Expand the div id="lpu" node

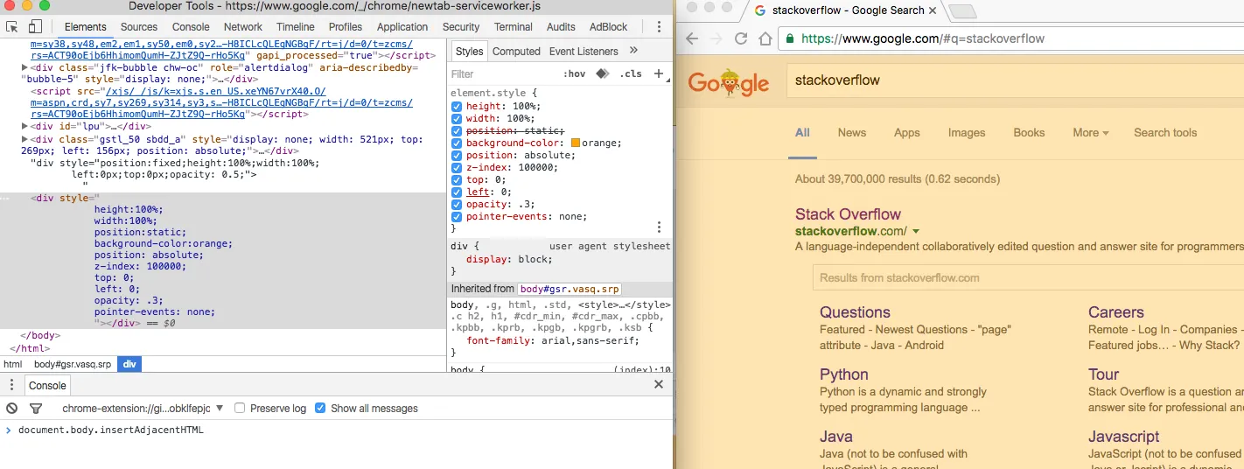click(24, 126)
